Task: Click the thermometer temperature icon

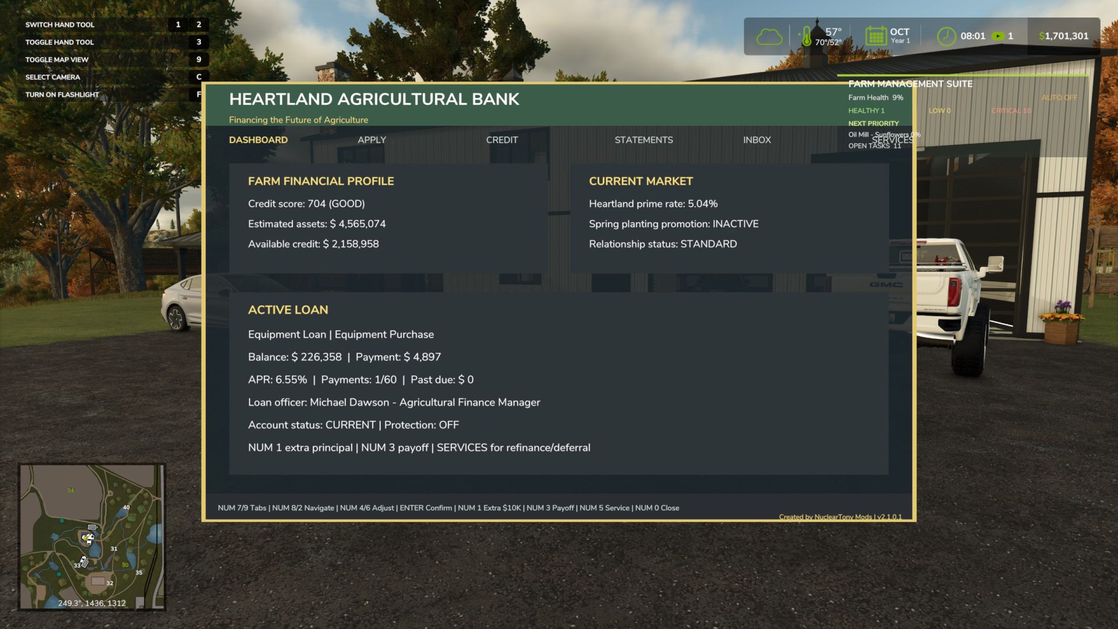Action: tap(806, 36)
